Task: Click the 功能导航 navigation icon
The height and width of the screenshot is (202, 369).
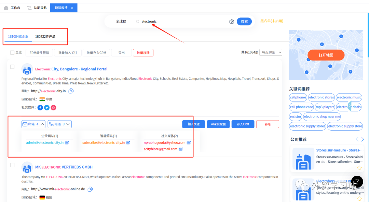Action: (29, 8)
